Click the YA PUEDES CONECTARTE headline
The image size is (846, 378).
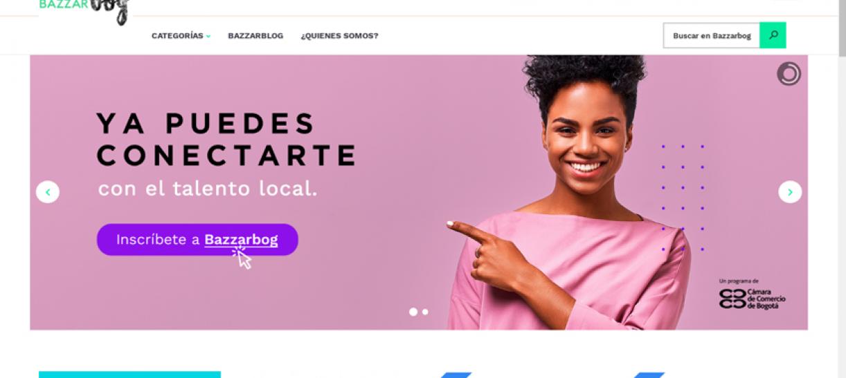click(226, 140)
